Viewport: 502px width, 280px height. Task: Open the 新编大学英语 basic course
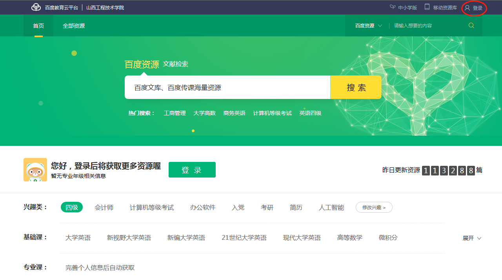186,238
